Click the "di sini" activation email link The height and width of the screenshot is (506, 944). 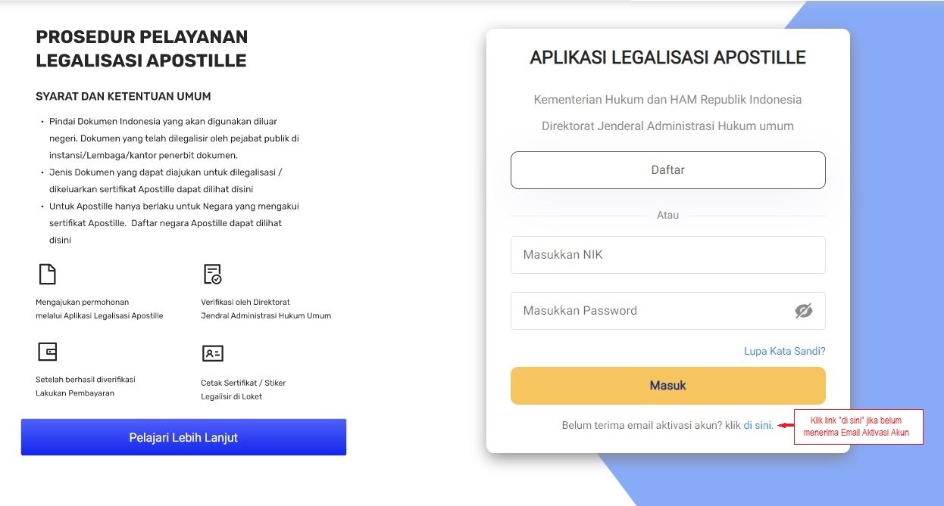coord(758,425)
